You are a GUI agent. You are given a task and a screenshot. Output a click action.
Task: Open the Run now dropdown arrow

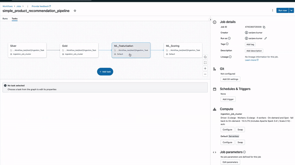click(292, 10)
